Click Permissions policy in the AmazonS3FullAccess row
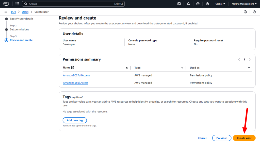Image resolution: width=260 pixels, height=146 pixels. tap(201, 83)
